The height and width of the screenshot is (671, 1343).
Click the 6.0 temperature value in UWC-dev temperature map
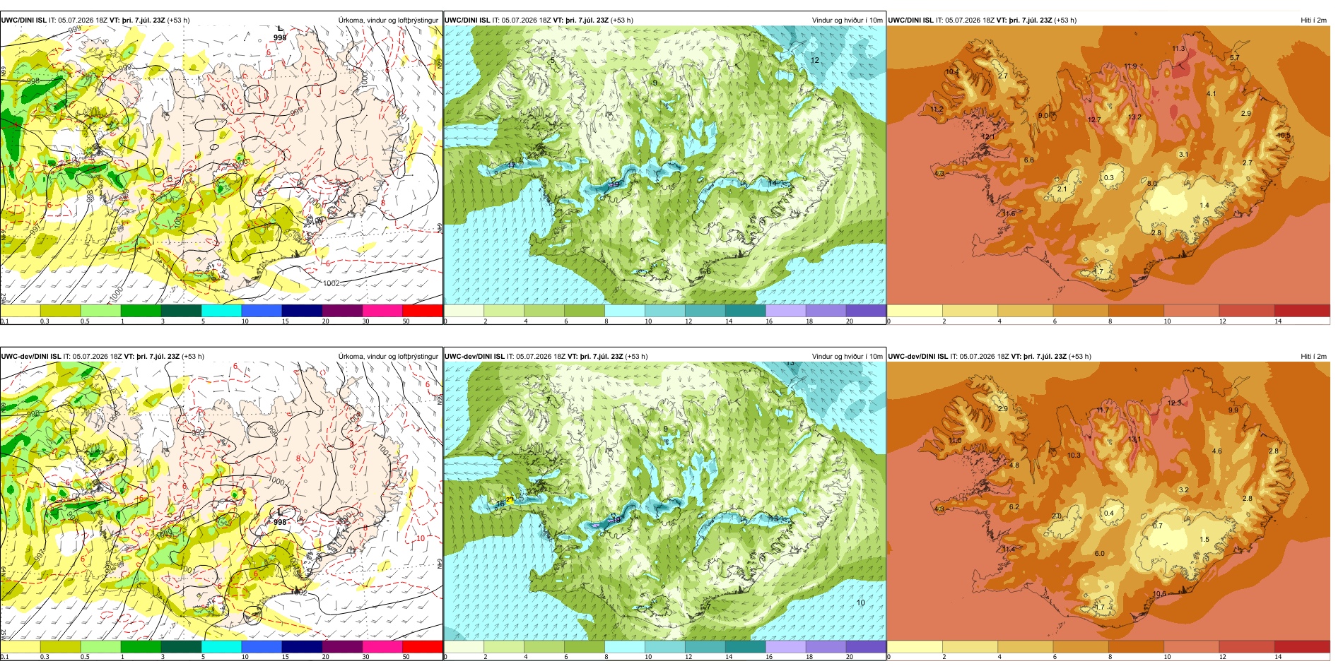pos(1100,554)
